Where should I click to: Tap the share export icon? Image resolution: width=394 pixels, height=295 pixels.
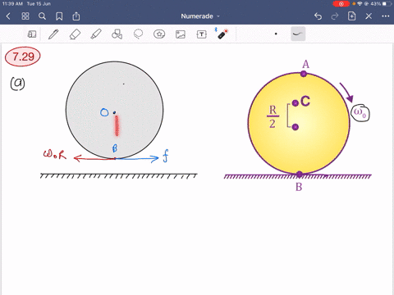pyautogui.click(x=76, y=16)
